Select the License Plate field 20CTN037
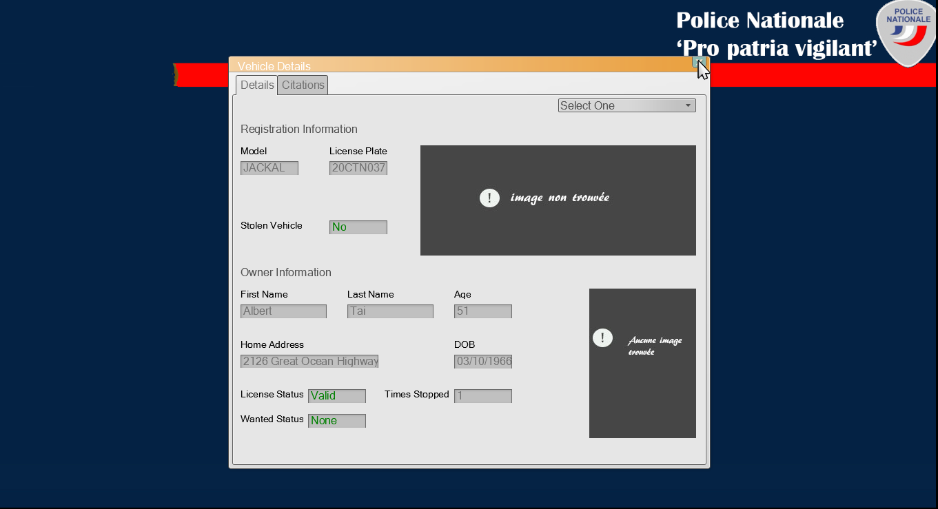 [358, 168]
